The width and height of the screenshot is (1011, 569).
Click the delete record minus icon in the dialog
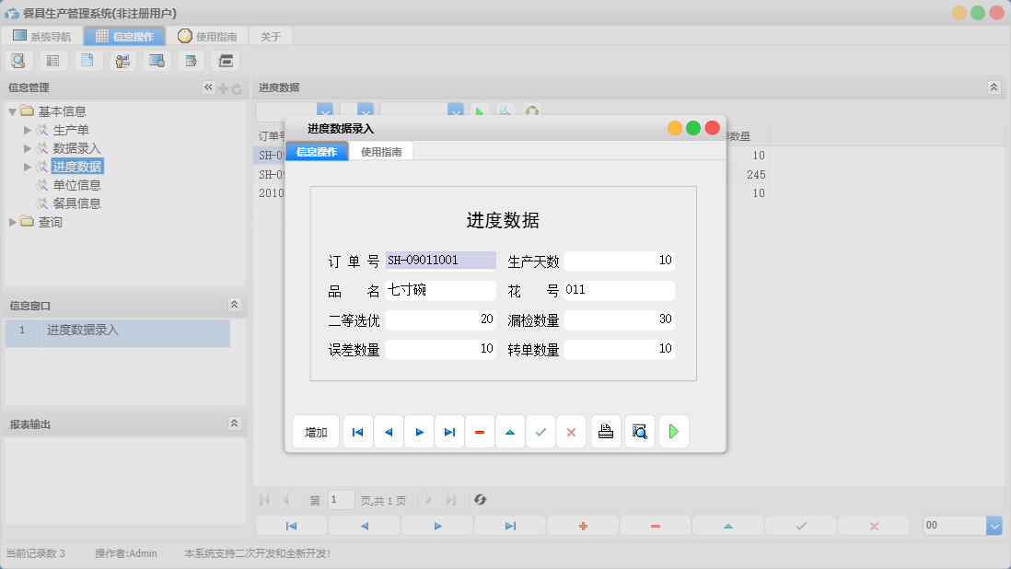480,431
